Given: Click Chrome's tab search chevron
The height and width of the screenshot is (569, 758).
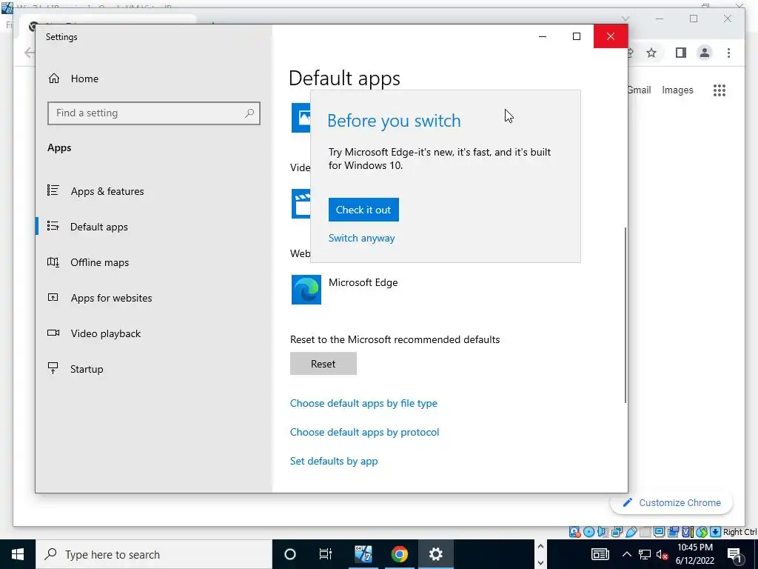Looking at the screenshot, I should click(625, 19).
